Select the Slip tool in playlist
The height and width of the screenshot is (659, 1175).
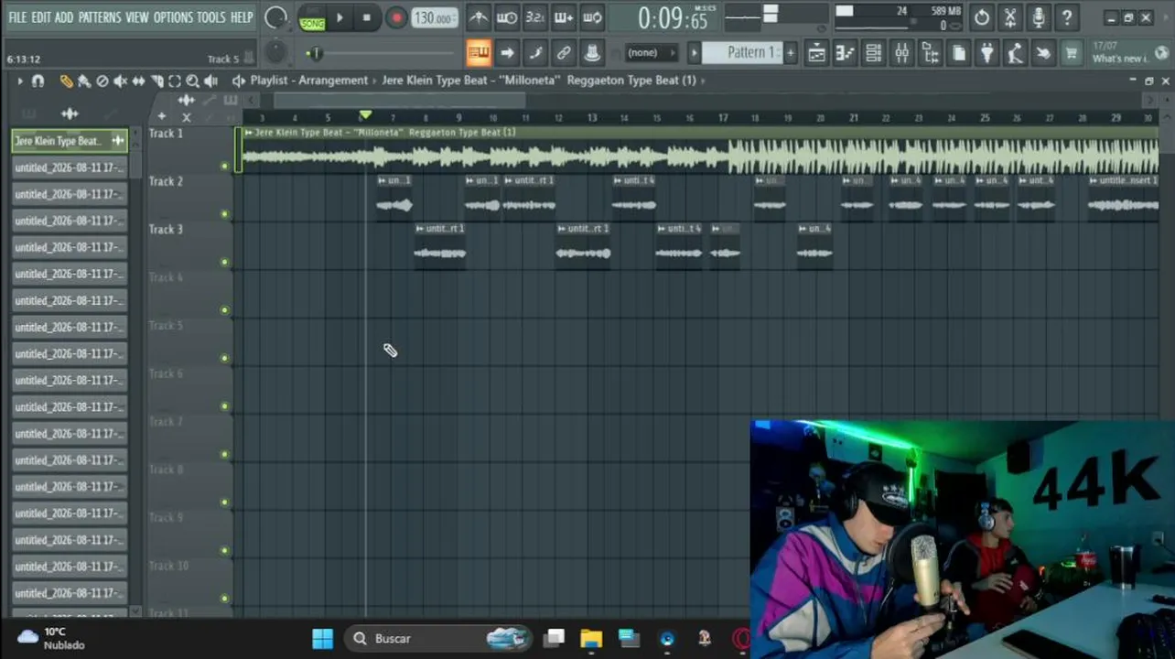coord(138,81)
